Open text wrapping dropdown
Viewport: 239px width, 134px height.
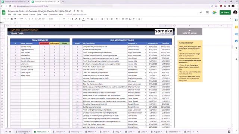(x=113, y=19)
